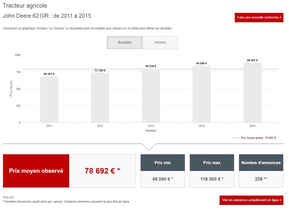Select the 'Prix moyen observé' red panel
Viewport: 289px width, 210px height.
click(35, 170)
